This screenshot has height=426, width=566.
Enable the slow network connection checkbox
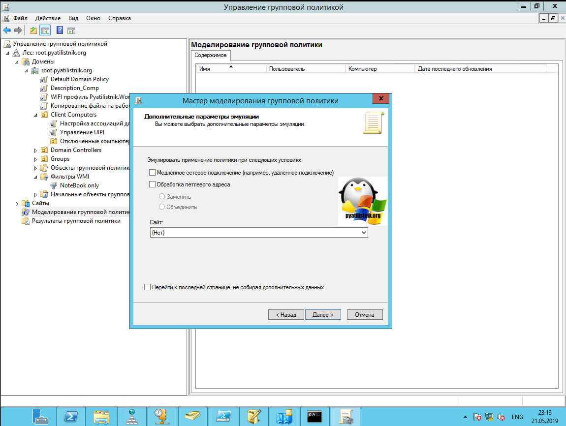coord(152,173)
